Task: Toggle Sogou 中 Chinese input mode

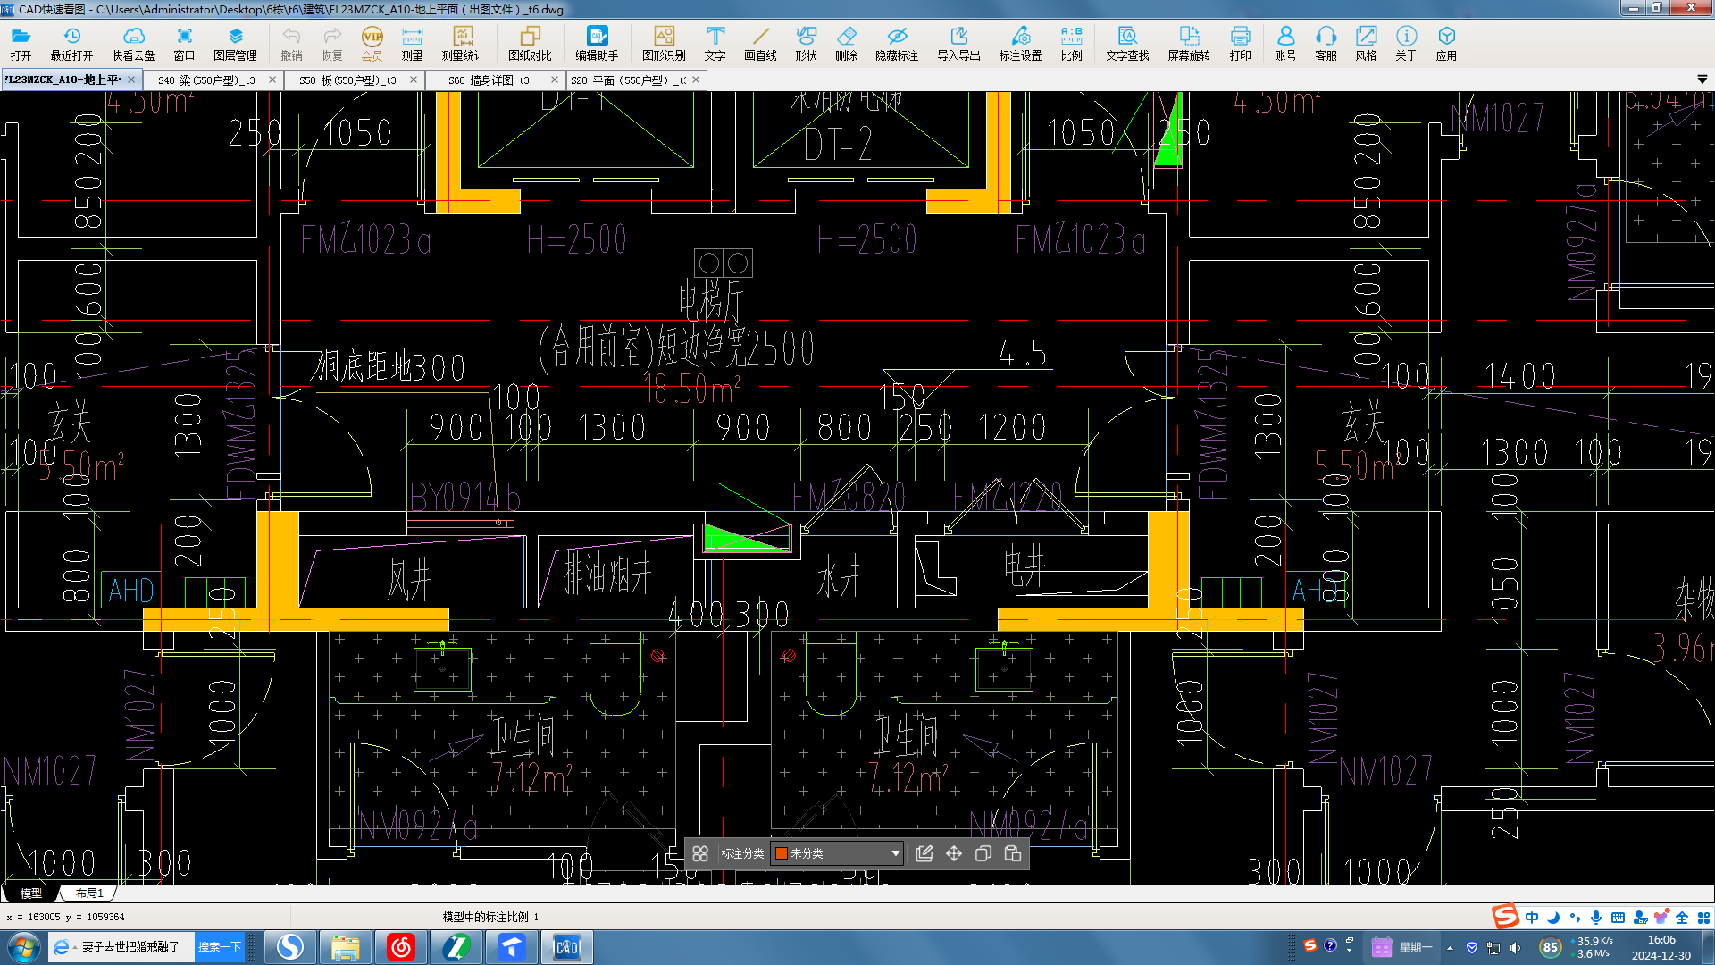Action: [x=1532, y=918]
